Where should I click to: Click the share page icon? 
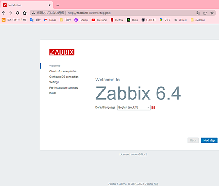pos(205,13)
